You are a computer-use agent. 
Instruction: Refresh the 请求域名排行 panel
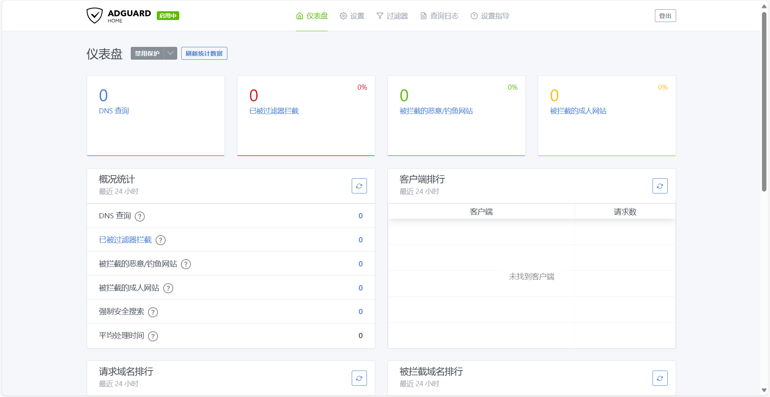(359, 378)
